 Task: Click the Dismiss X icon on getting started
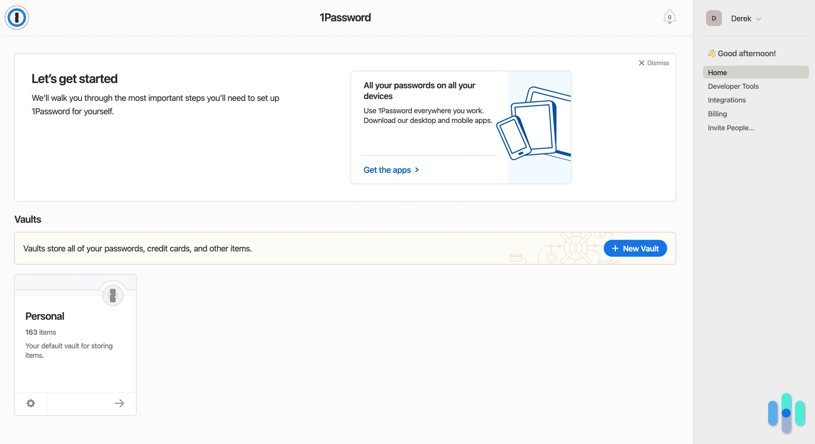click(x=641, y=63)
